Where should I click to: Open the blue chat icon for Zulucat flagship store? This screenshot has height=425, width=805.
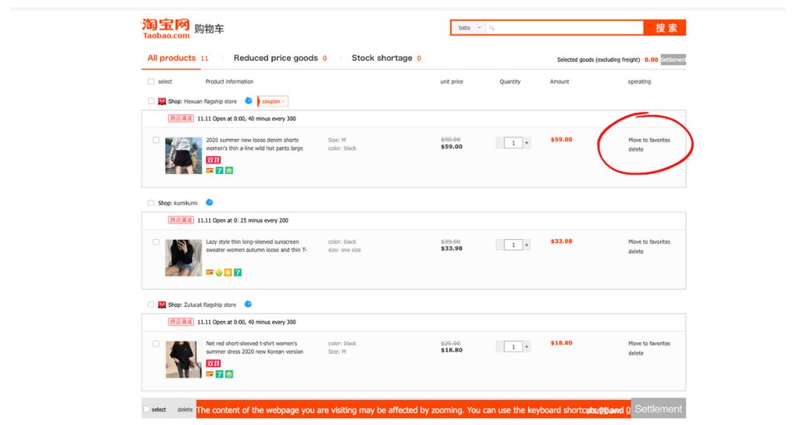(248, 304)
